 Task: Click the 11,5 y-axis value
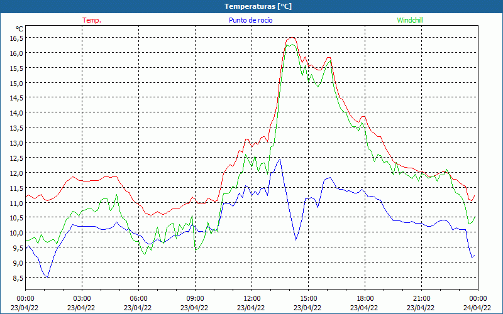[x=17, y=188]
